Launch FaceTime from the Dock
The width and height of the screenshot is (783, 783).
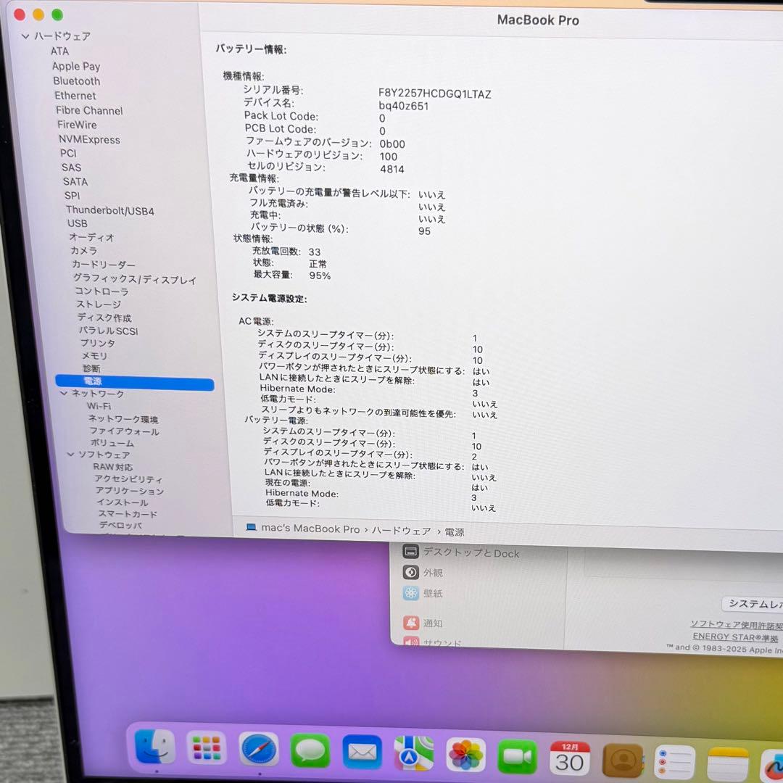pyautogui.click(x=518, y=756)
